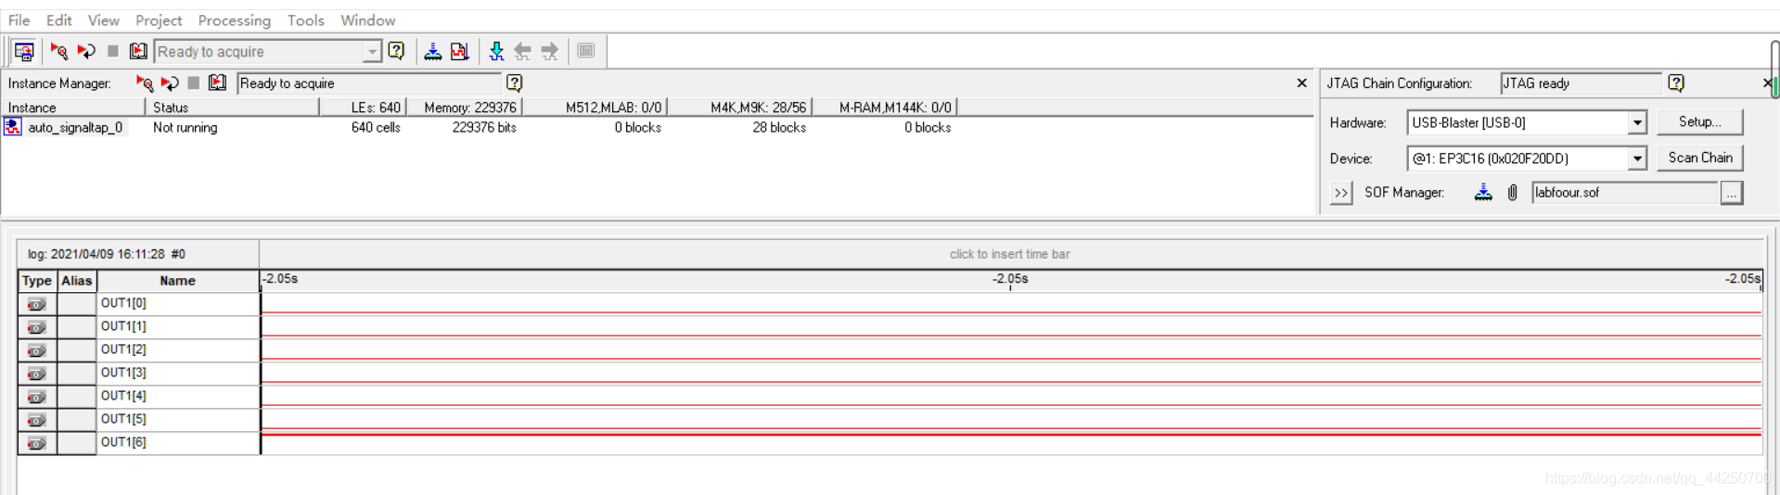The width and height of the screenshot is (1780, 495).
Task: Run analysis from Instance Manager row
Action: point(145,82)
